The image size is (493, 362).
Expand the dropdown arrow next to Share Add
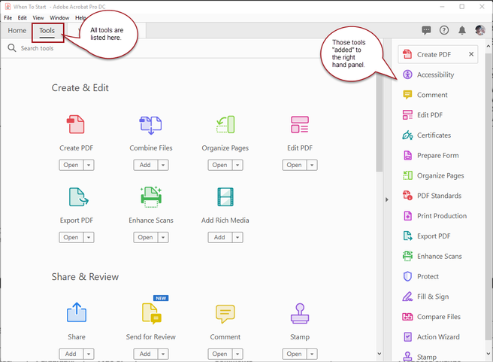89,354
